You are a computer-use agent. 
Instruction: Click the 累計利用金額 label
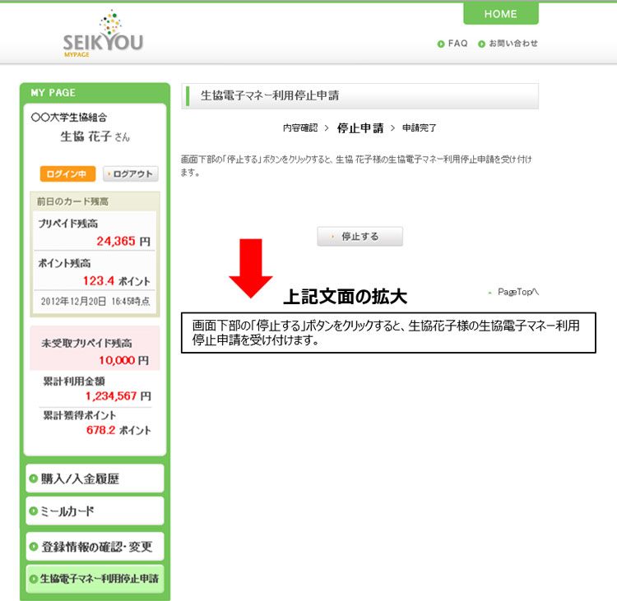point(73,381)
